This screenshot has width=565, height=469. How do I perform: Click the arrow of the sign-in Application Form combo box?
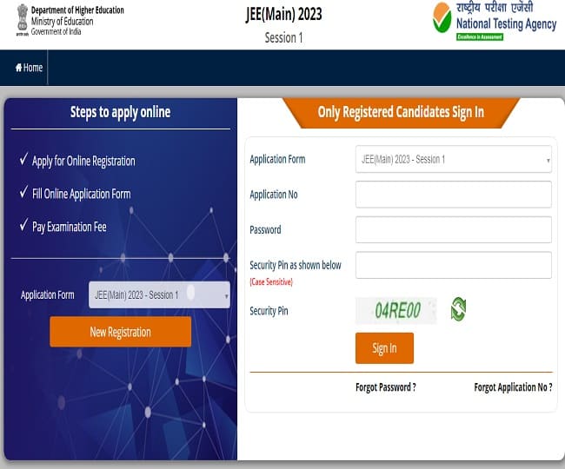(x=548, y=160)
